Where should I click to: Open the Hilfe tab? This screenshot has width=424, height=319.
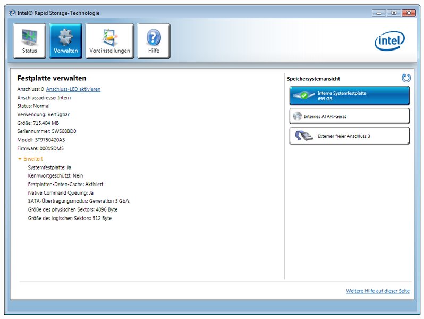tap(154, 41)
